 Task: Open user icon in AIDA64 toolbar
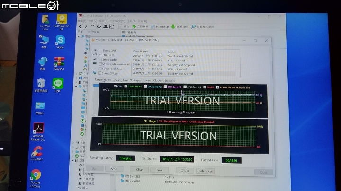pyautogui.click(x=105, y=26)
